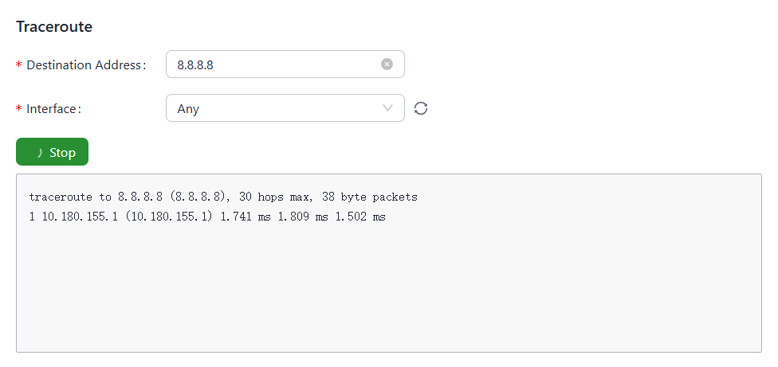Image resolution: width=778 pixels, height=367 pixels.
Task: Click the Traceroute section heading
Action: 54,27
